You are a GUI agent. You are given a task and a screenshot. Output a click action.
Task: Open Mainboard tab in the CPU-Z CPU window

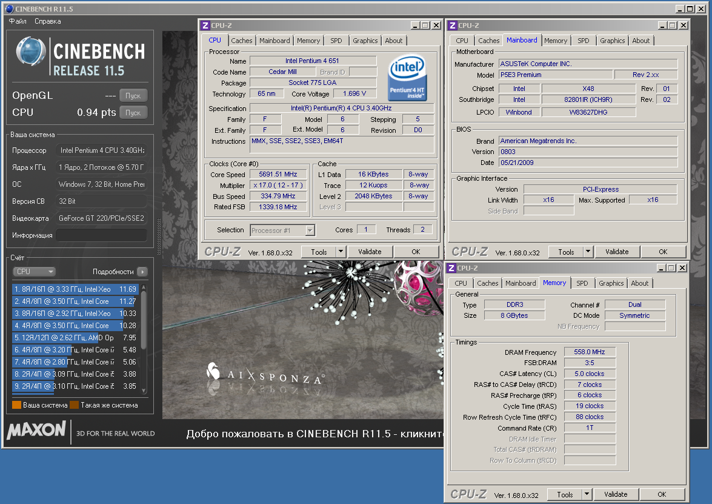point(274,41)
